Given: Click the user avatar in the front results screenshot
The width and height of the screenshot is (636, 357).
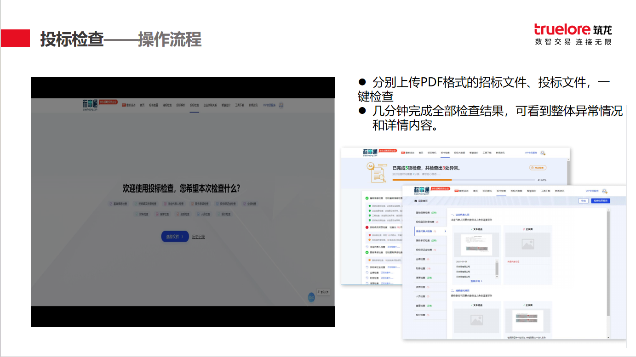Looking at the screenshot, I should [604, 191].
